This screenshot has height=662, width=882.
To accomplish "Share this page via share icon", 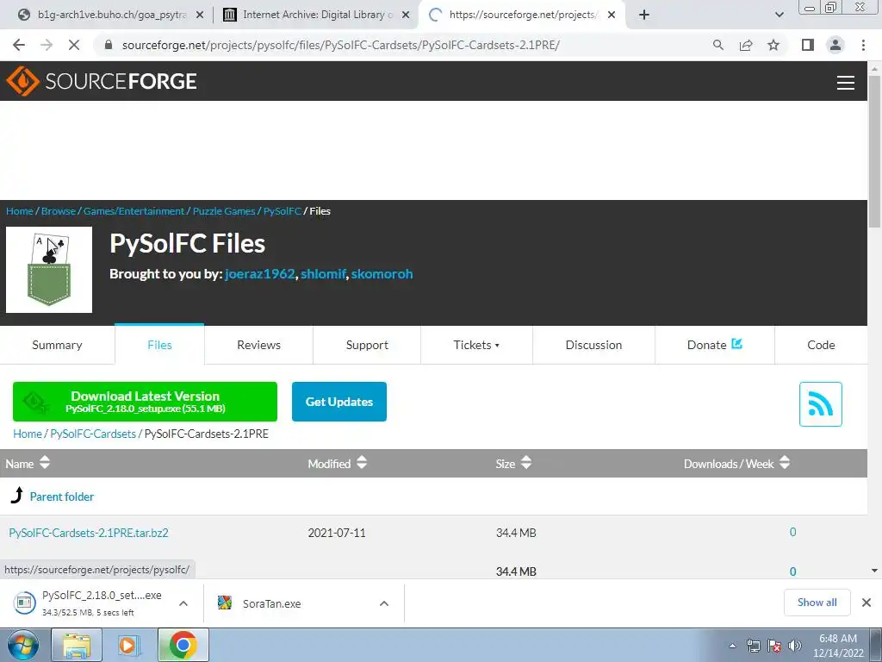I will click(746, 45).
